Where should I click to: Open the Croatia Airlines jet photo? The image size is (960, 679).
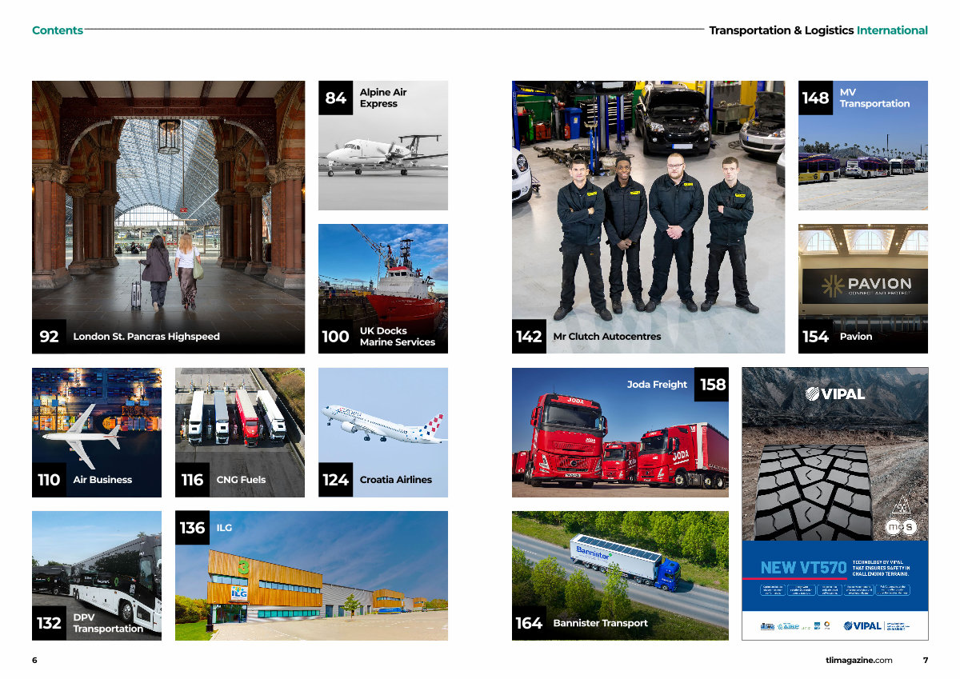coord(383,433)
